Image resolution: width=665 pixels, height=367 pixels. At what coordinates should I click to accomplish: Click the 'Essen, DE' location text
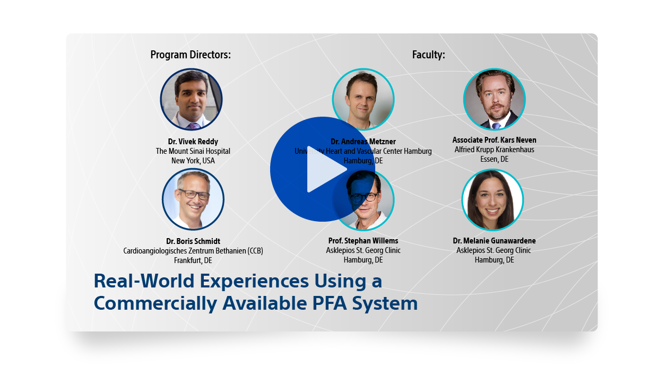click(x=494, y=159)
